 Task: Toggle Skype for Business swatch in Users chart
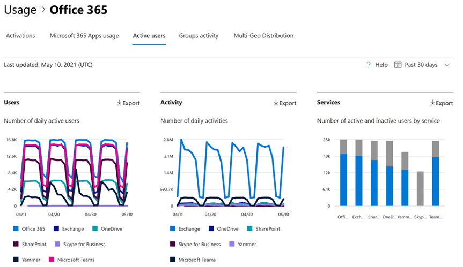pos(57,244)
